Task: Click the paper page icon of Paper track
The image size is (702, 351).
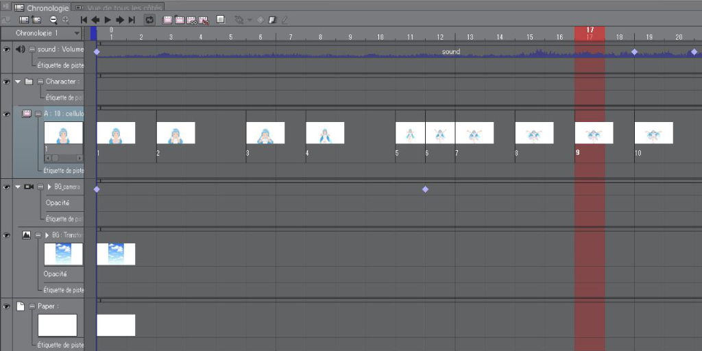Action: [x=20, y=306]
